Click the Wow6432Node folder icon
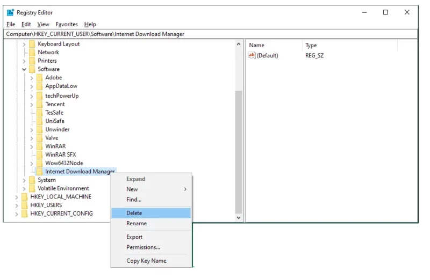 click(40, 163)
